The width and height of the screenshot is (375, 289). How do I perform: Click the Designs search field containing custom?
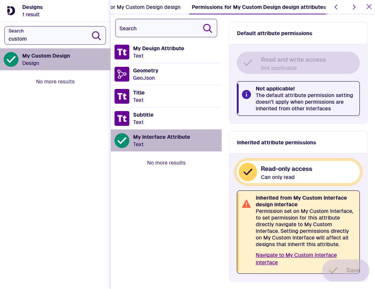click(x=55, y=36)
